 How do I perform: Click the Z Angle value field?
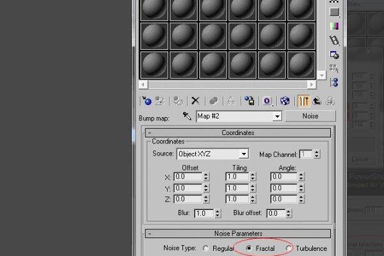(284, 199)
